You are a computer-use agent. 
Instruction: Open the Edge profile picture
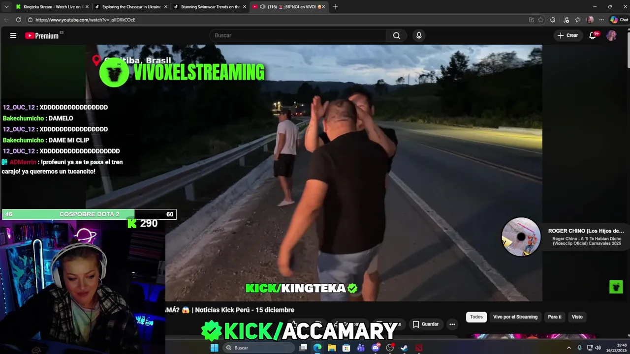590,20
